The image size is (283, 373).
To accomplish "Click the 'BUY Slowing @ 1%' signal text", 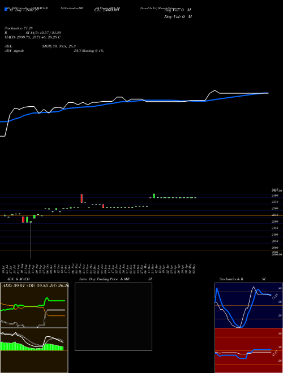I will click(89, 51).
